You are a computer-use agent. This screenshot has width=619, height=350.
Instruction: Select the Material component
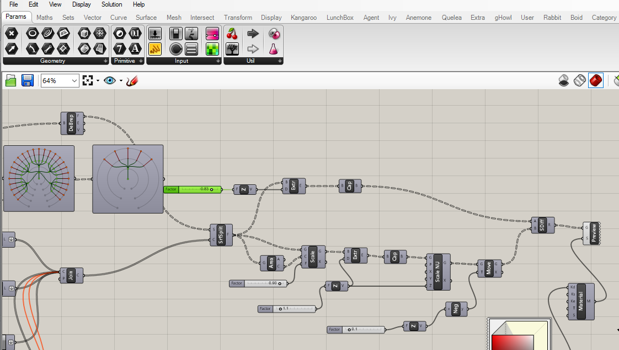pyautogui.click(x=581, y=301)
